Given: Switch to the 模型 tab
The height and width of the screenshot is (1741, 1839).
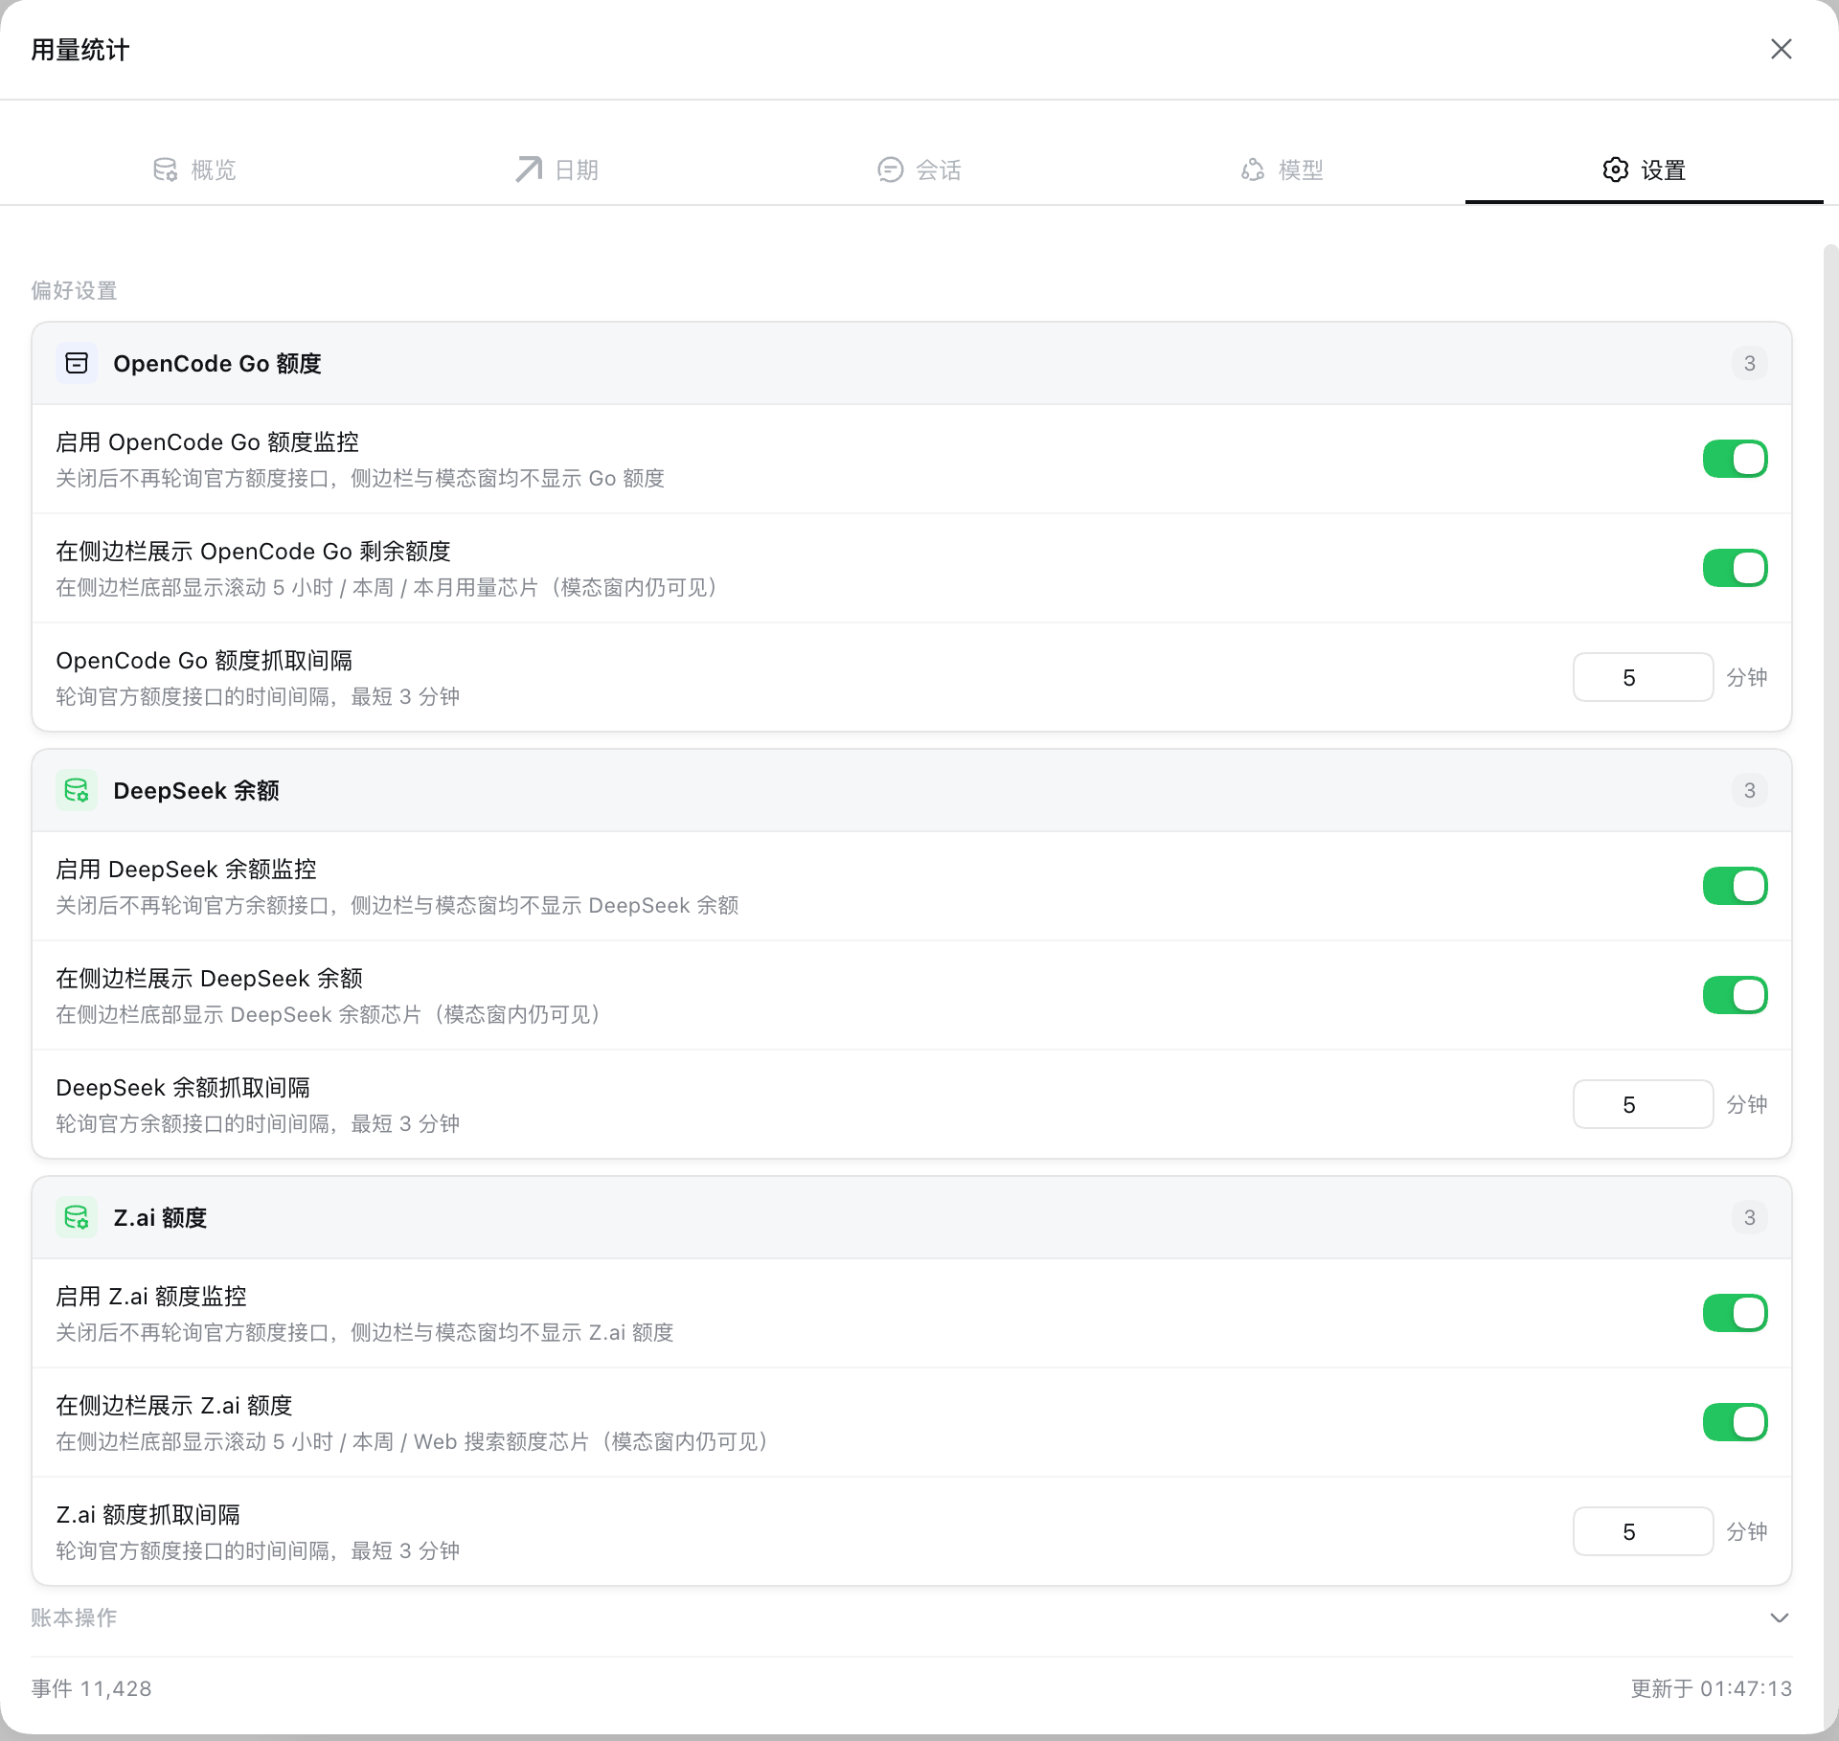Looking at the screenshot, I should [1282, 170].
